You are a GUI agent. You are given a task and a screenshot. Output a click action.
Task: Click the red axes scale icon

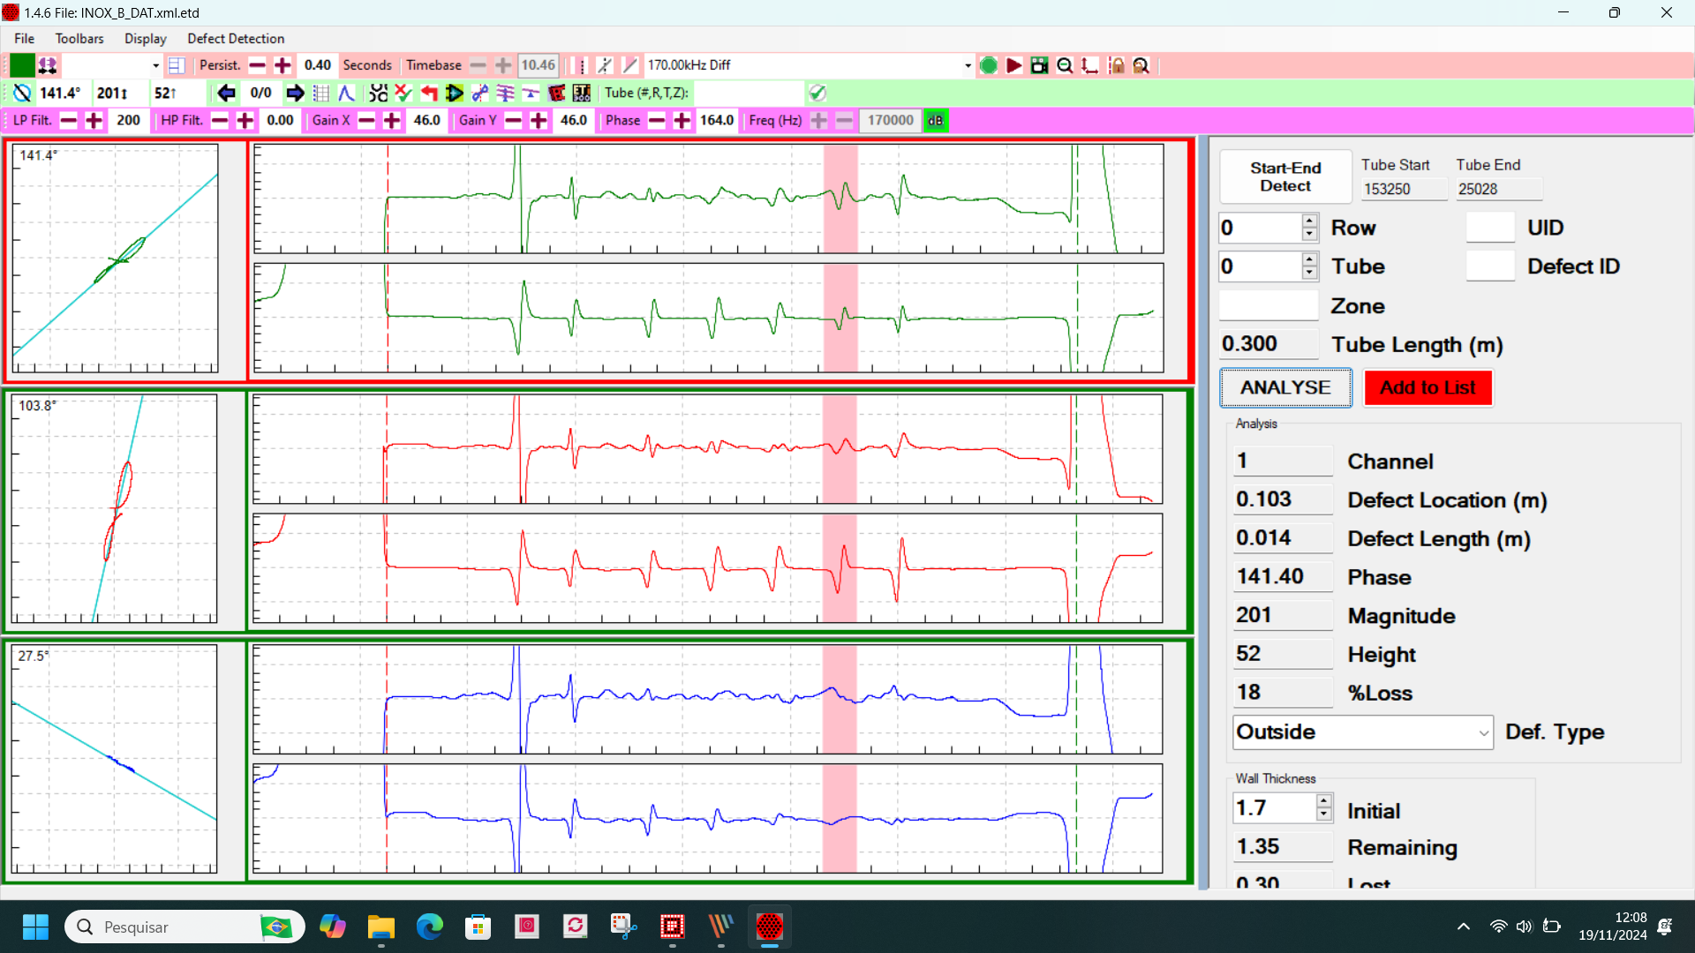[x=1090, y=65]
